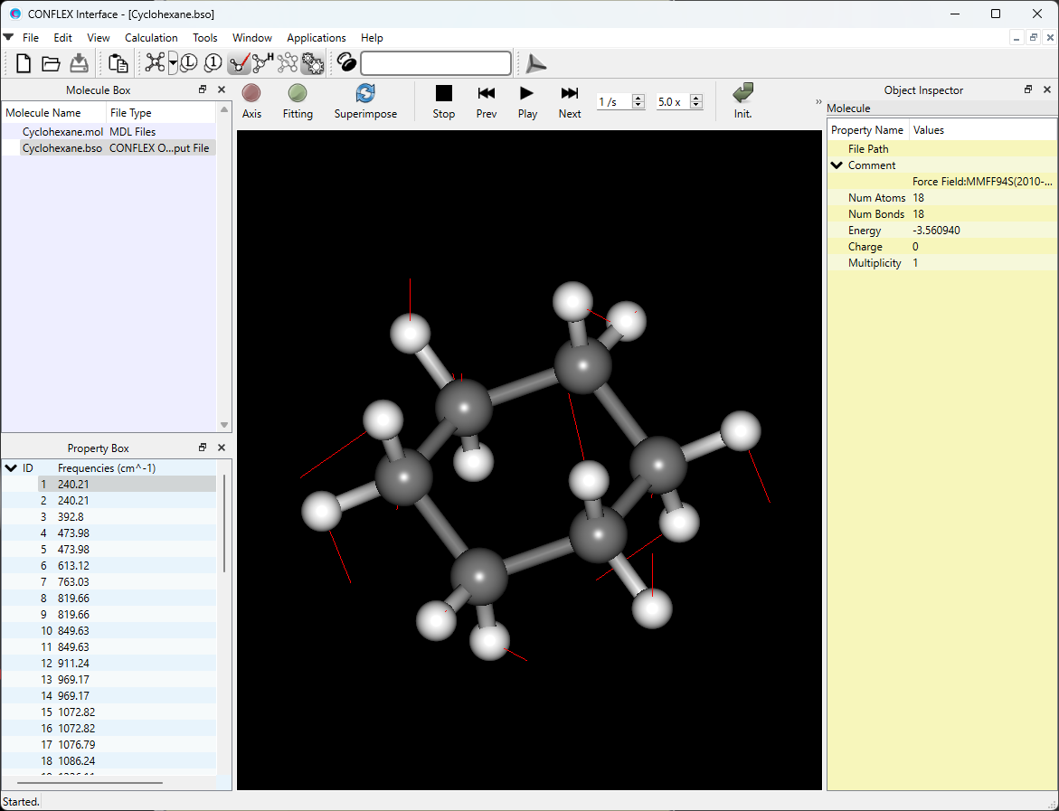The height and width of the screenshot is (811, 1059).
Task: Increase the 5.0 x amplitude stepper
Action: tap(696, 98)
